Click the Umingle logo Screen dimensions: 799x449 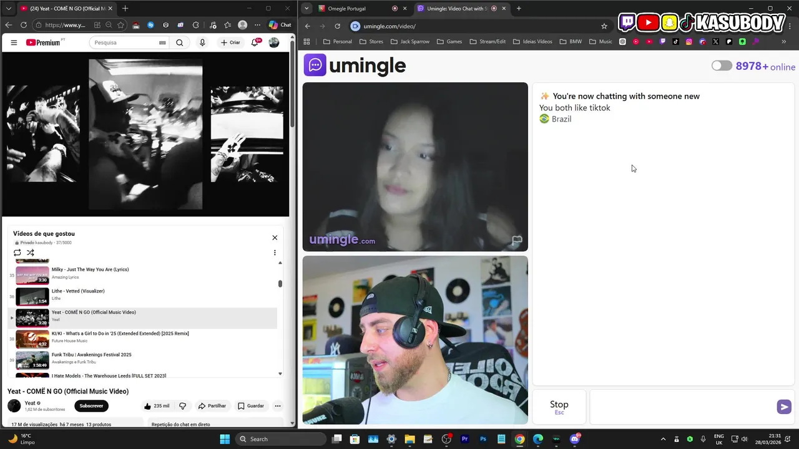pos(355,65)
